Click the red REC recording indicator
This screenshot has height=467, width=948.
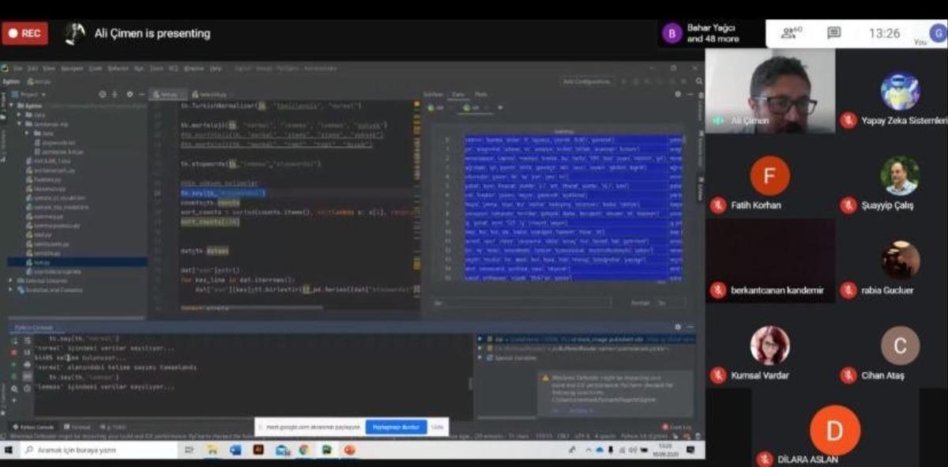coord(24,33)
